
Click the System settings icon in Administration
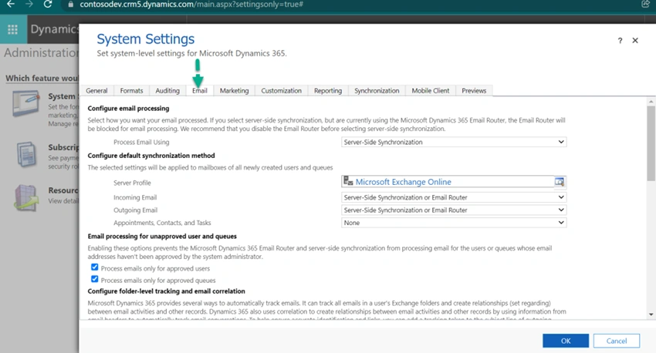pyautogui.click(x=26, y=103)
